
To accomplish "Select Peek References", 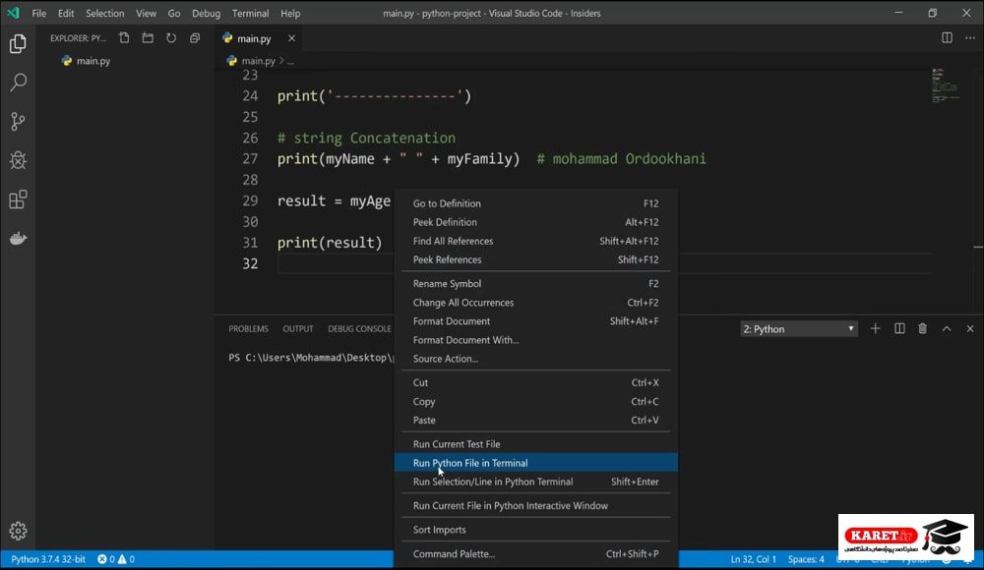I will pos(536,259).
